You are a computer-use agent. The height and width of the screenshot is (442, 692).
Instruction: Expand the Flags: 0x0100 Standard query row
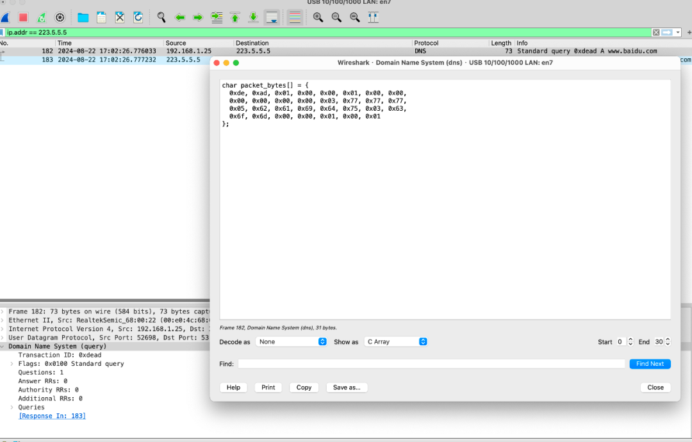12,364
